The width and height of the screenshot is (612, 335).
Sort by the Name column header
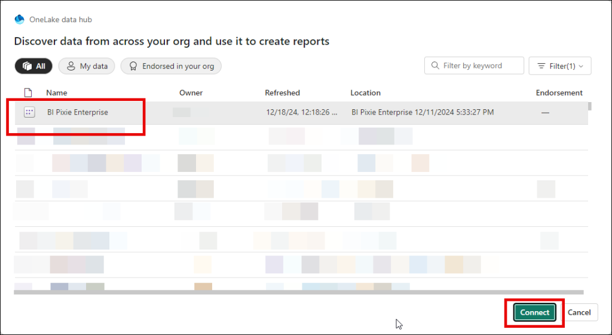[x=57, y=93]
